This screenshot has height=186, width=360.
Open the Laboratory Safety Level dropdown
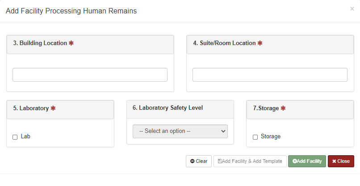click(x=180, y=131)
